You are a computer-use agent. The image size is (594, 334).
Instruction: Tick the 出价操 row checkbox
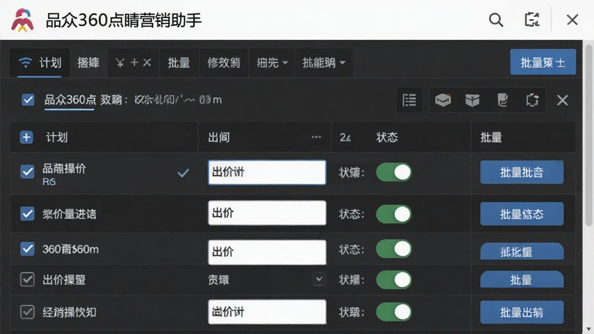point(27,279)
